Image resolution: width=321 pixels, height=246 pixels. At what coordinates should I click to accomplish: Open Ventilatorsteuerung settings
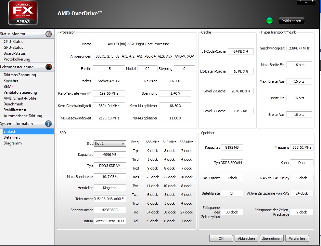point(20,92)
